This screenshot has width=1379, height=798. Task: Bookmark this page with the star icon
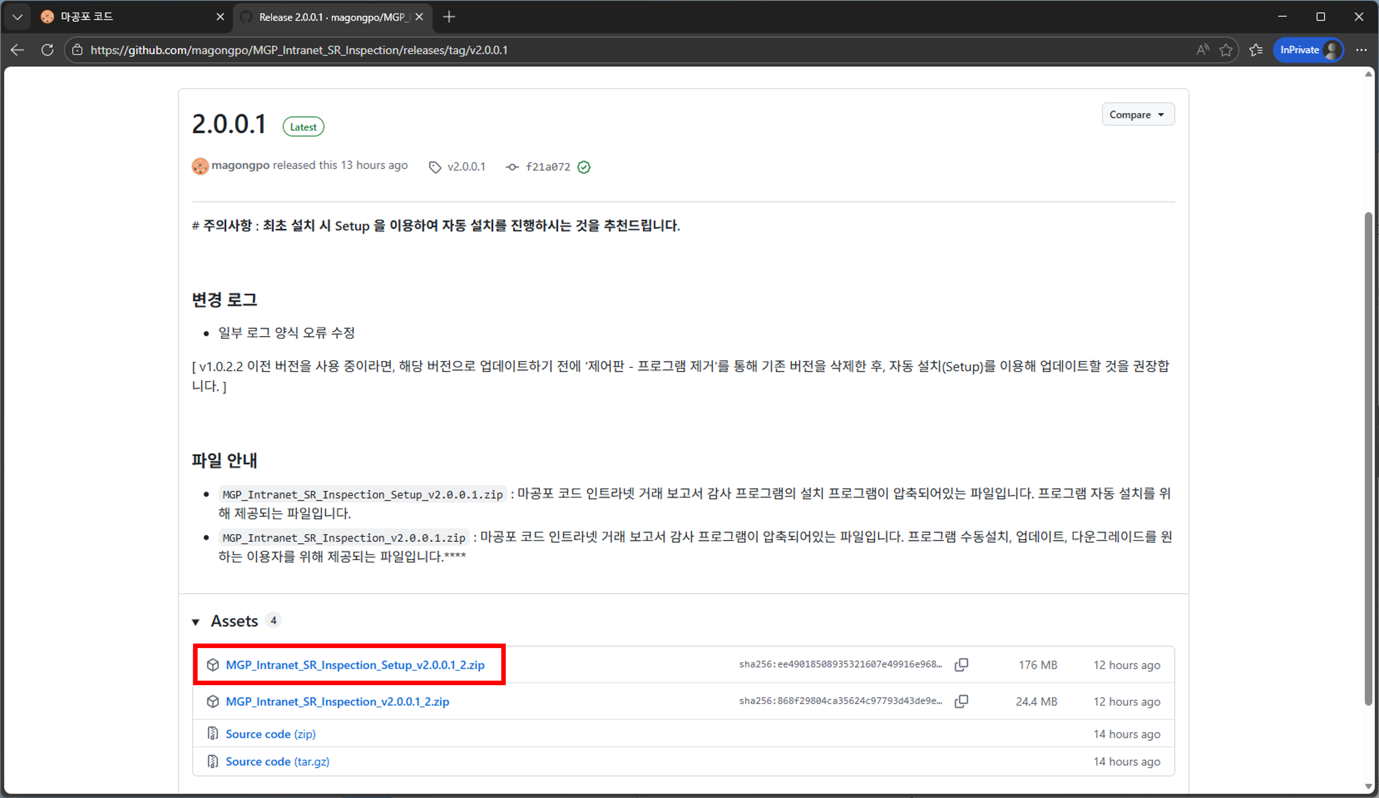pyautogui.click(x=1226, y=50)
